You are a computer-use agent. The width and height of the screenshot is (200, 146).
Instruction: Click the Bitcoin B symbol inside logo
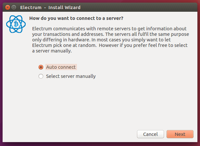(x=16, y=24)
